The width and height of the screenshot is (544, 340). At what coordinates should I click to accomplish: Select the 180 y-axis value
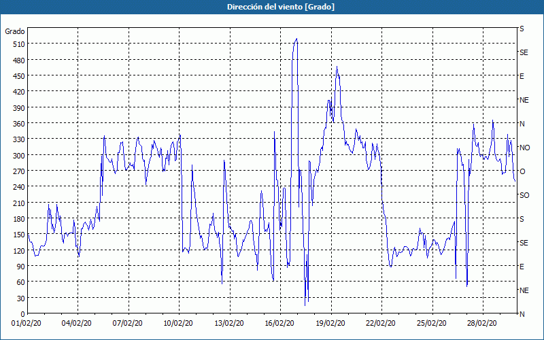point(18,218)
